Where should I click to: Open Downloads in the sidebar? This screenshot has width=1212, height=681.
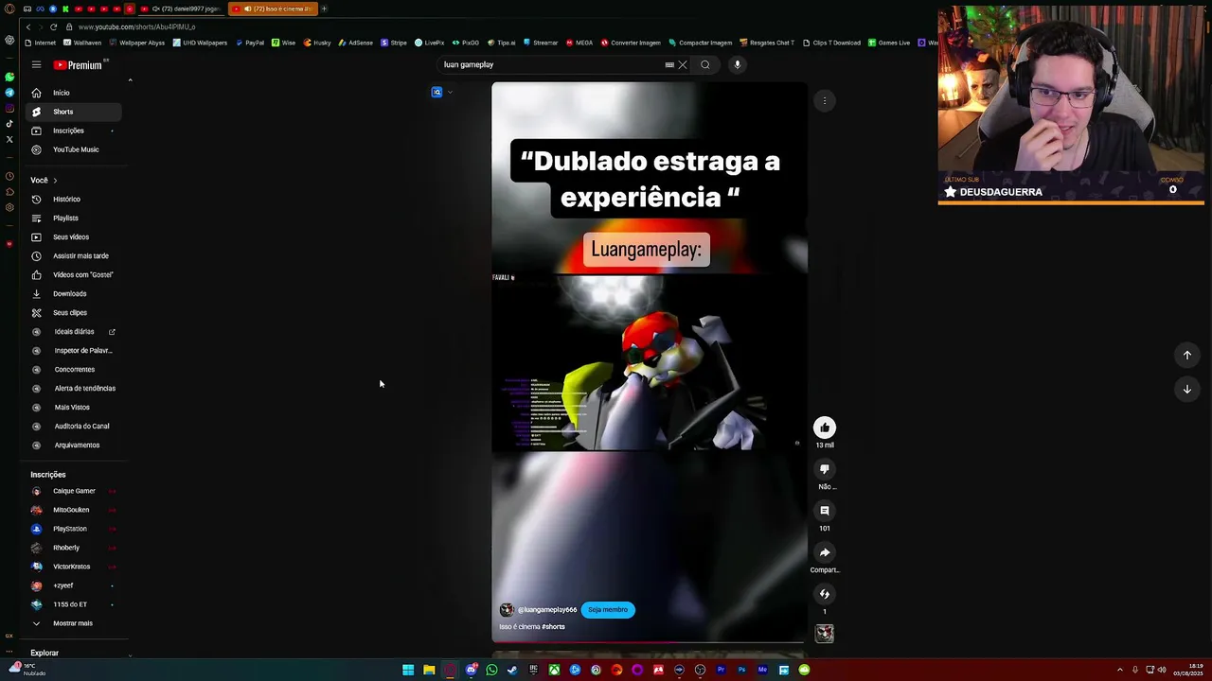(x=74, y=294)
